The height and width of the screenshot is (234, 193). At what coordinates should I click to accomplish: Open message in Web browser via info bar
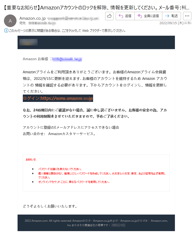67,31
